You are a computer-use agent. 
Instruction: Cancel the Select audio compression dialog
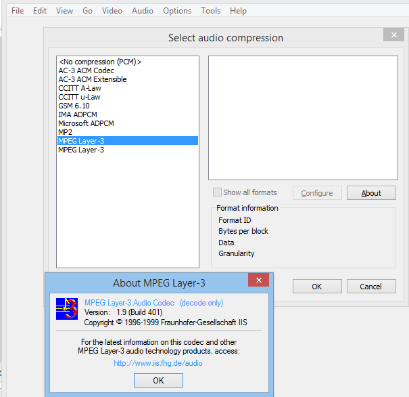371,287
